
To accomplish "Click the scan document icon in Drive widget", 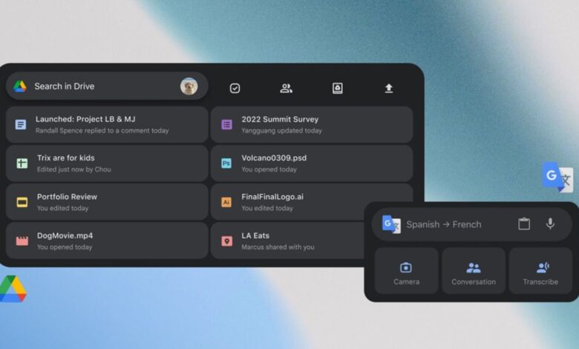I will [338, 88].
